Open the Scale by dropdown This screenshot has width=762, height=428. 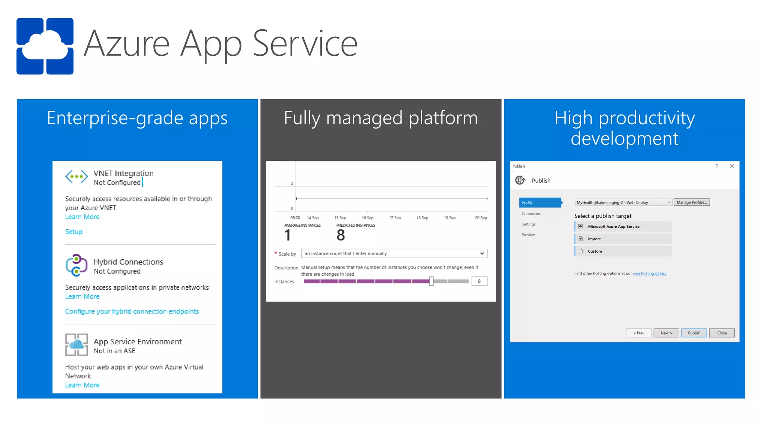coord(394,254)
